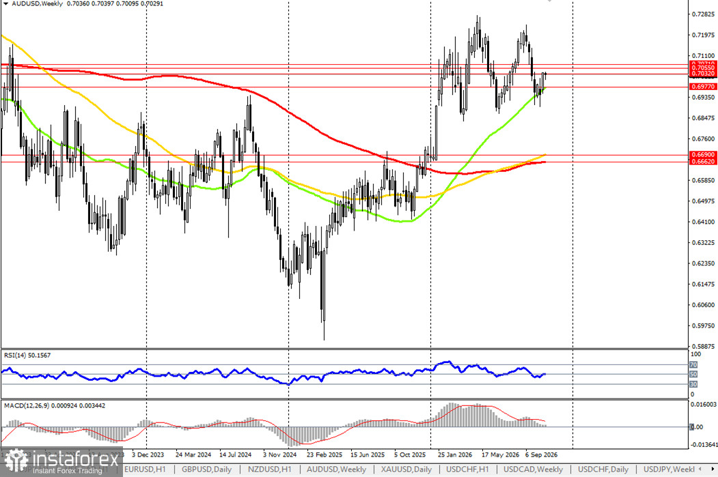This screenshot has height=477, width=718.
Task: Select the 0.66620 horizontal level label
Action: coord(703,162)
